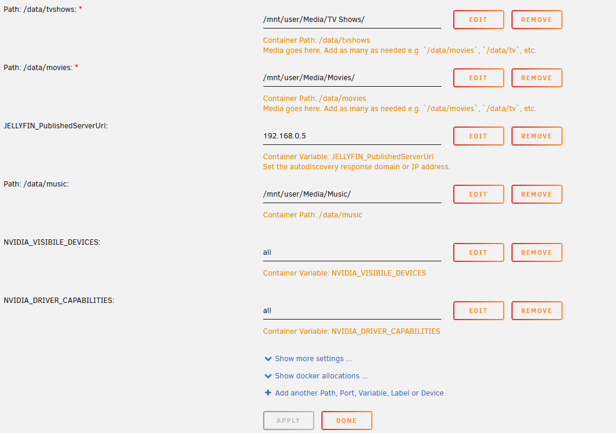Open Add another Path, Port, Variable link
Viewport: 616px width, 433px height.
[359, 393]
